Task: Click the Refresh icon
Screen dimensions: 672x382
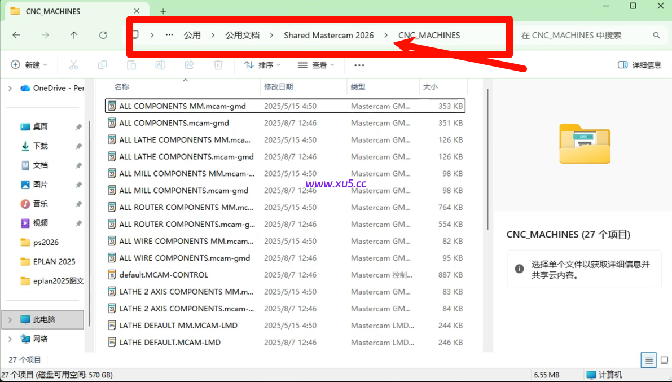Action: [103, 35]
